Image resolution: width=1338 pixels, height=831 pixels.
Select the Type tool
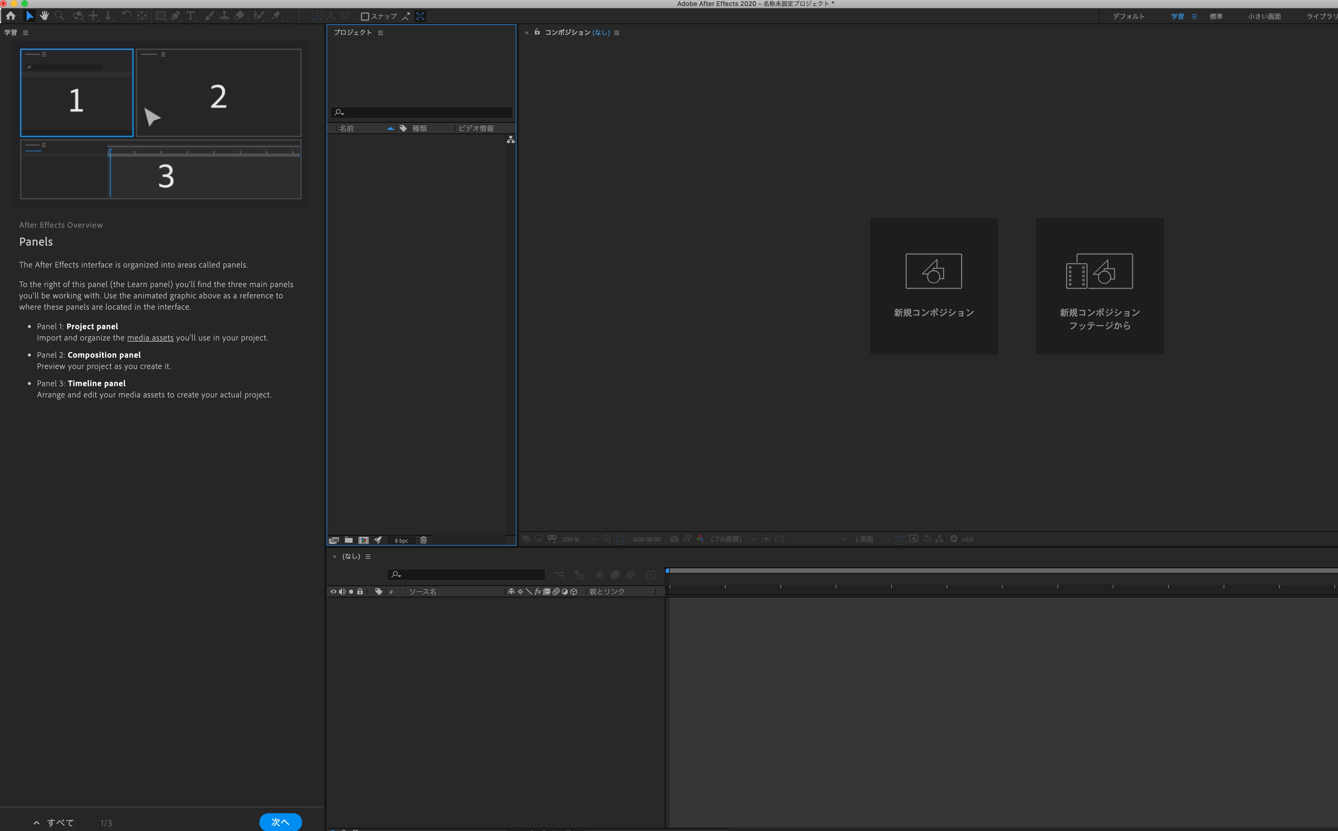tap(190, 16)
